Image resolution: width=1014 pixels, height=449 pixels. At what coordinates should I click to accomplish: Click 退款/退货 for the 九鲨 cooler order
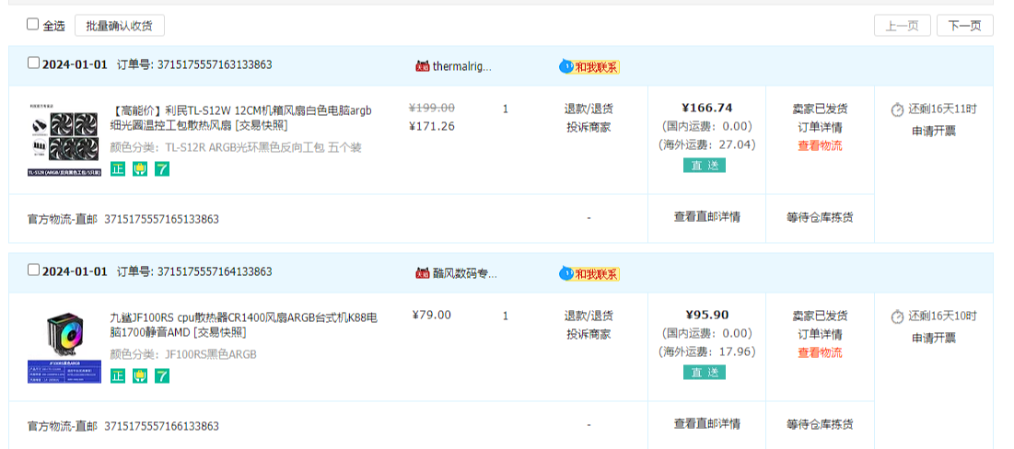[589, 316]
